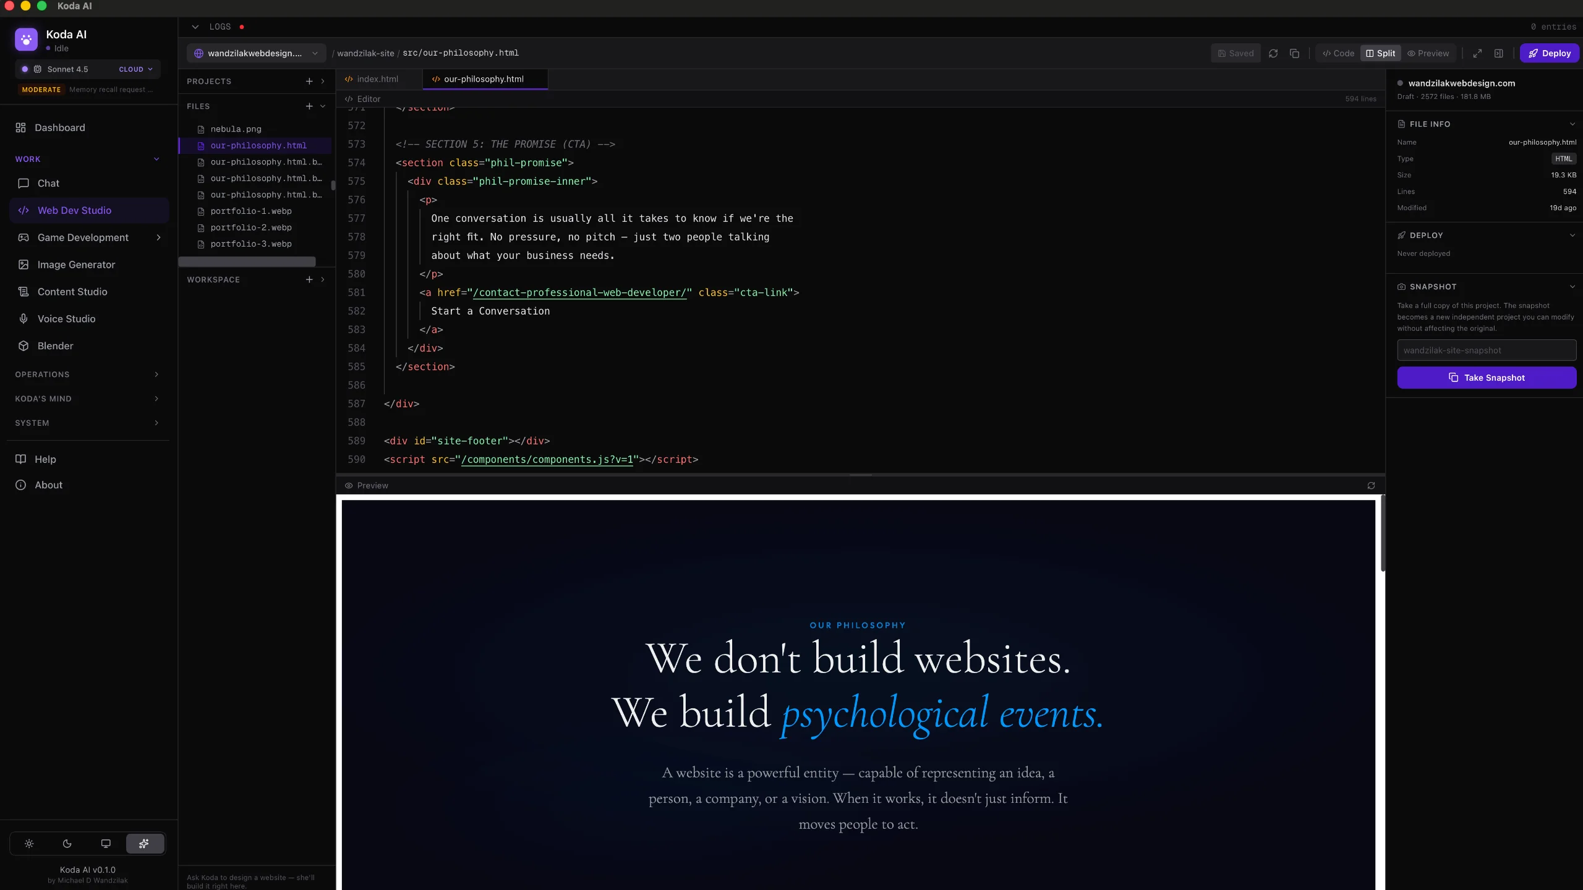This screenshot has height=890, width=1583.
Task: Open nebula.png in file list
Action: tap(236, 129)
